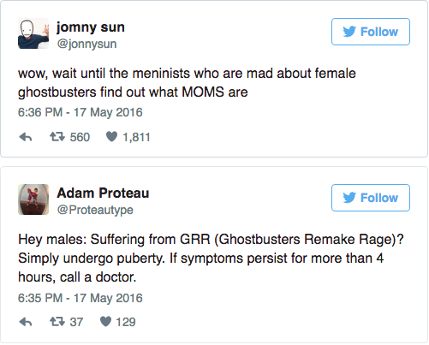The height and width of the screenshot is (345, 429).
Task: Open Adam Proteau's avatar picture
Action: [33, 199]
